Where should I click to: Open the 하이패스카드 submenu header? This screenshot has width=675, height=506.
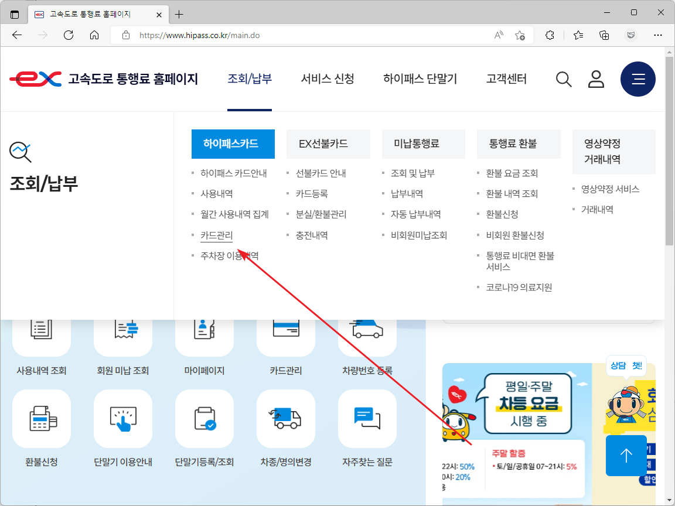[233, 143]
